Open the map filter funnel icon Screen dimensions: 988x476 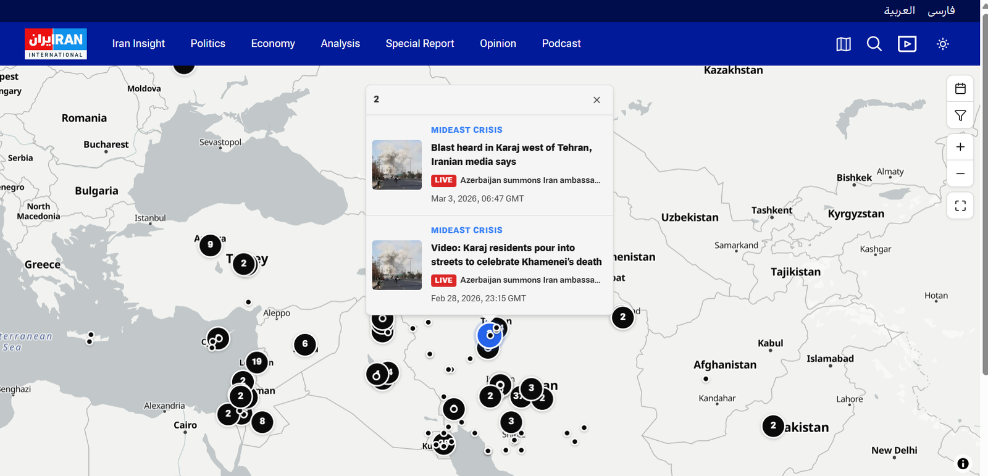click(x=960, y=115)
